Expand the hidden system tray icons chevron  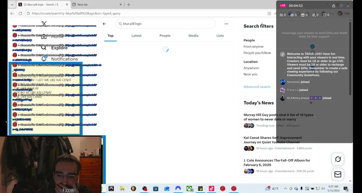(x=285, y=189)
